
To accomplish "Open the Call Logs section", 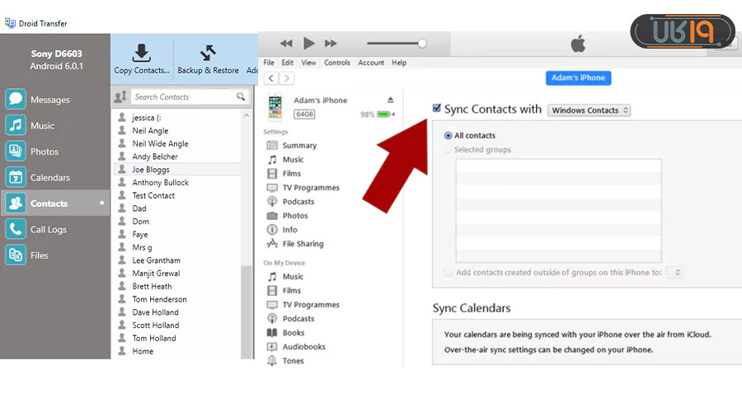I will pos(48,229).
